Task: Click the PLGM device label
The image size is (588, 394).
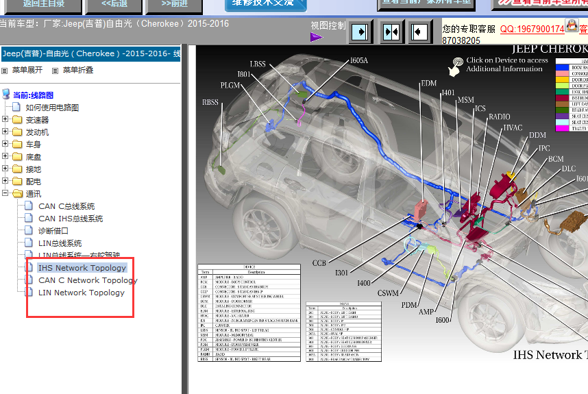Action: (230, 86)
